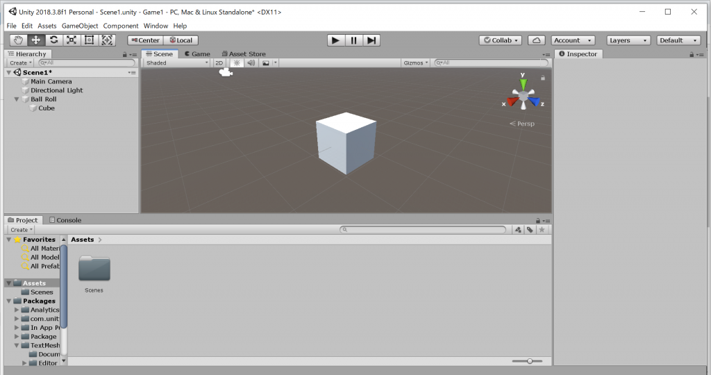Open the cloud Services icon
Image resolution: width=711 pixels, height=375 pixels.
pyautogui.click(x=537, y=40)
